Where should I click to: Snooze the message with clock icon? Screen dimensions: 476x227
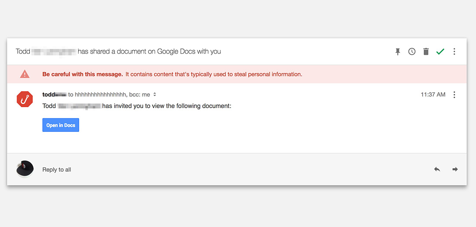point(412,51)
